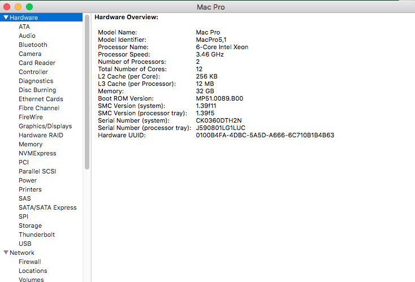Open the FireWire section

31,117
